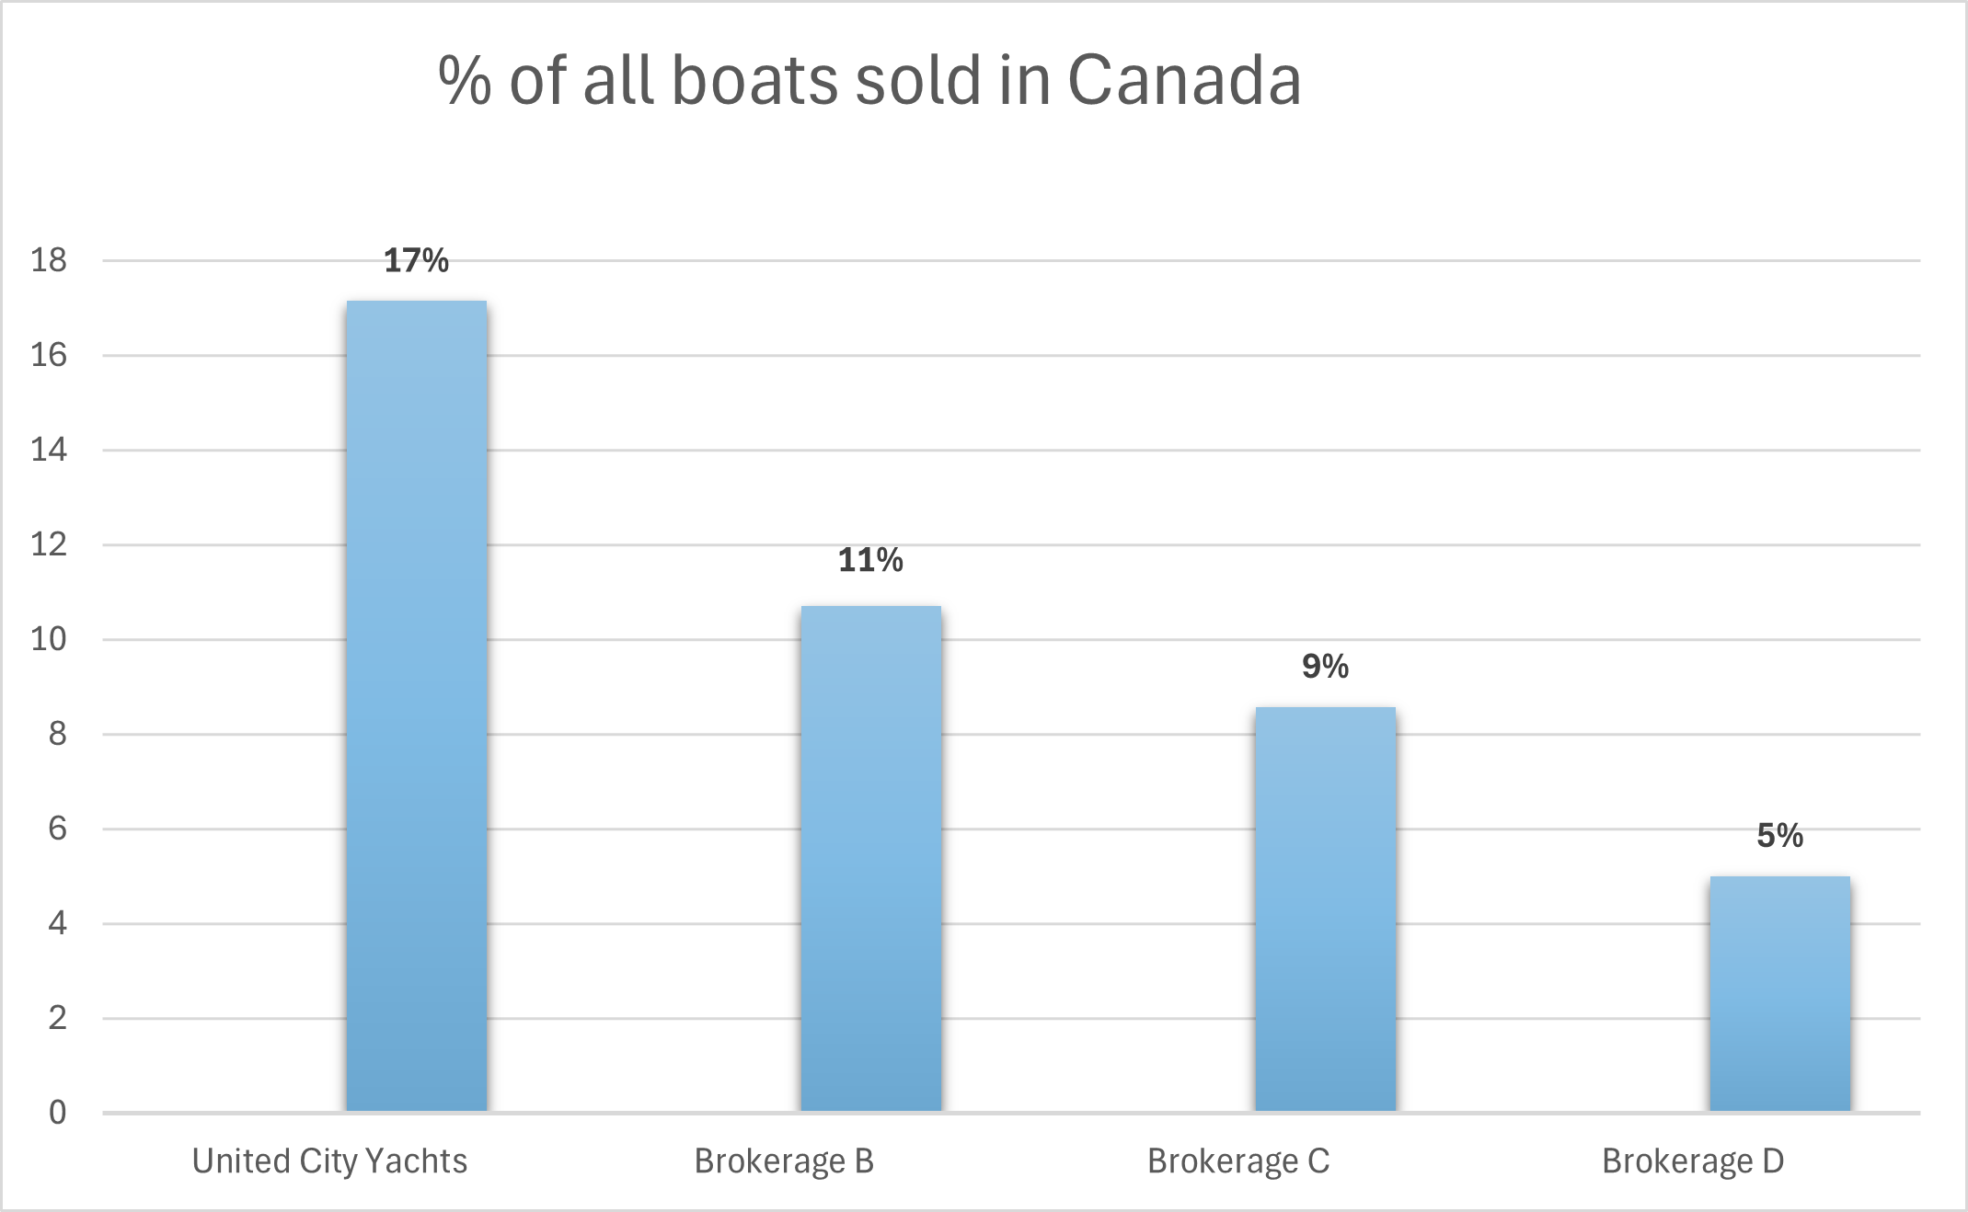Click the 0 vertical axis label
Screen dimensions: 1968x1212
57,1113
